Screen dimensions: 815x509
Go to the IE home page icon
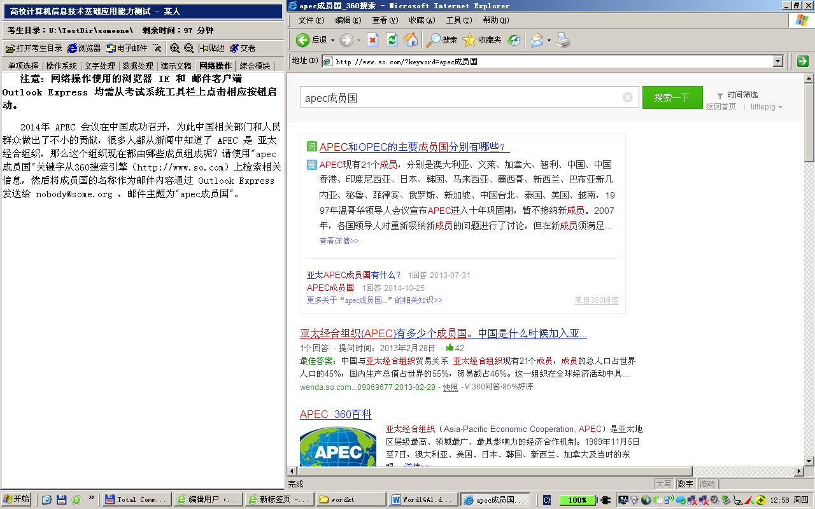[x=411, y=40]
